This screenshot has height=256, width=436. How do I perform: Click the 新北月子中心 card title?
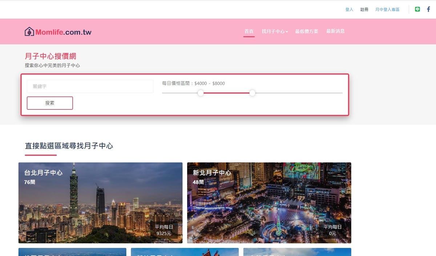click(212, 173)
